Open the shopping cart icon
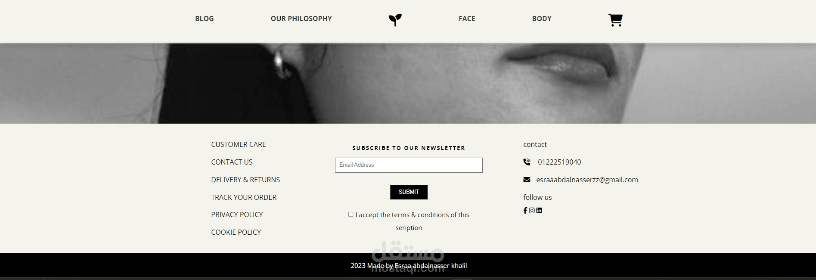Image resolution: width=816 pixels, height=280 pixels. click(x=615, y=20)
